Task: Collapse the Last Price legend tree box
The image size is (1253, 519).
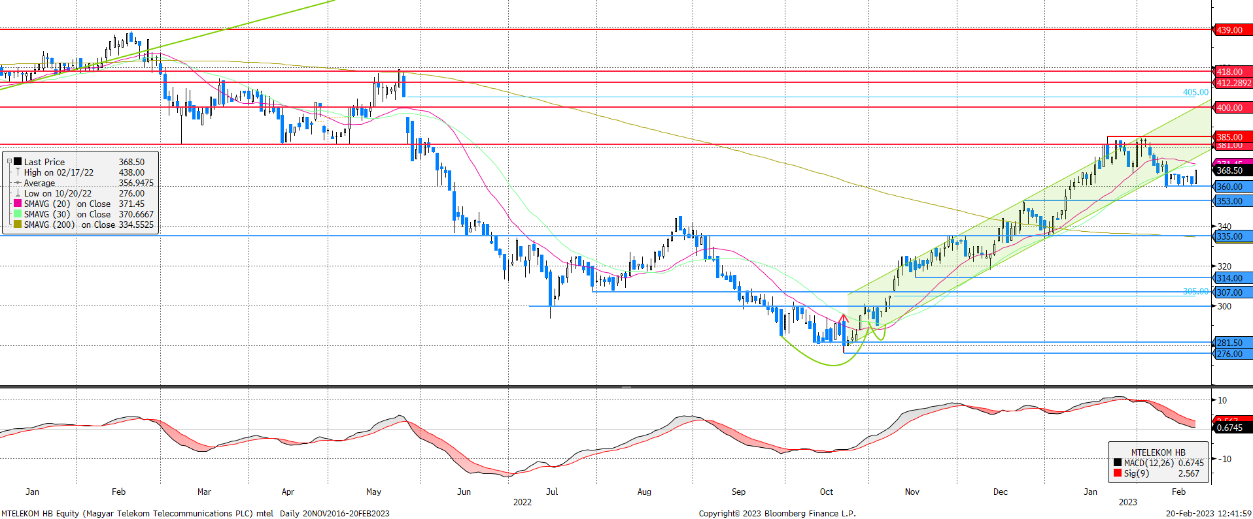Action: coord(9,162)
